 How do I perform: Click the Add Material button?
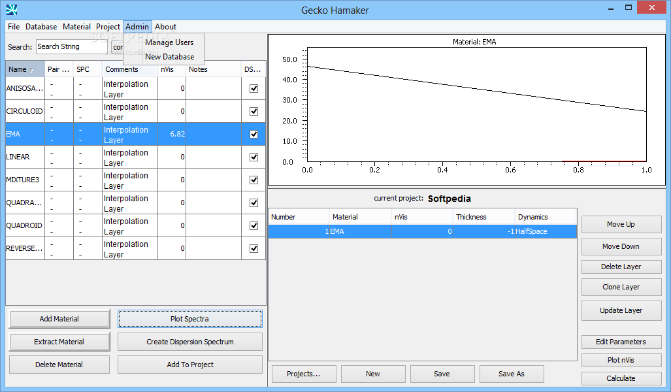(59, 319)
